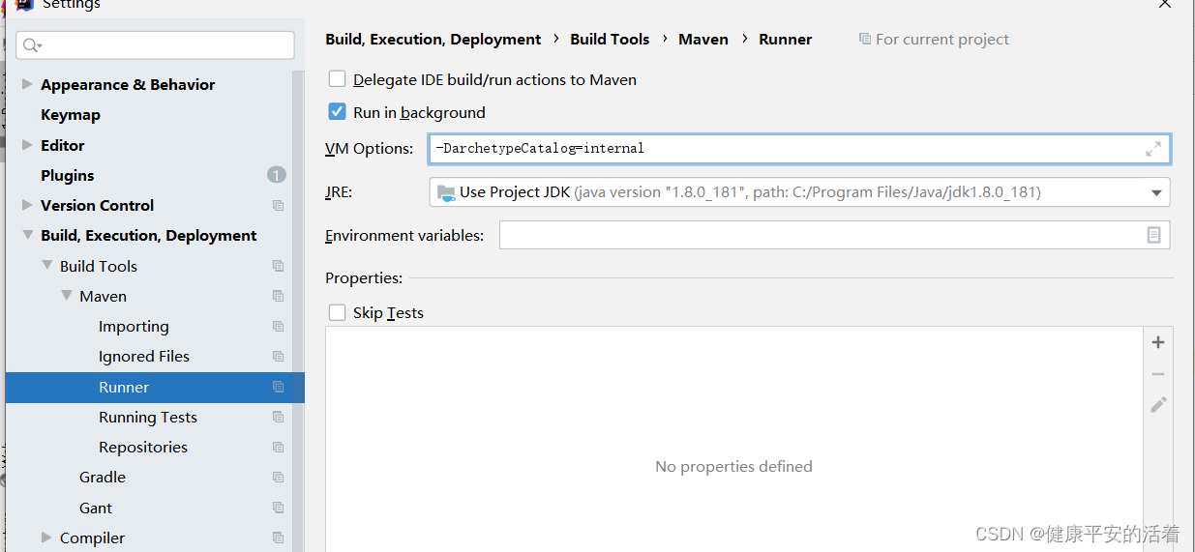The image size is (1195, 552).
Task: Expand Appearance & Behavior section
Action: pyautogui.click(x=27, y=84)
